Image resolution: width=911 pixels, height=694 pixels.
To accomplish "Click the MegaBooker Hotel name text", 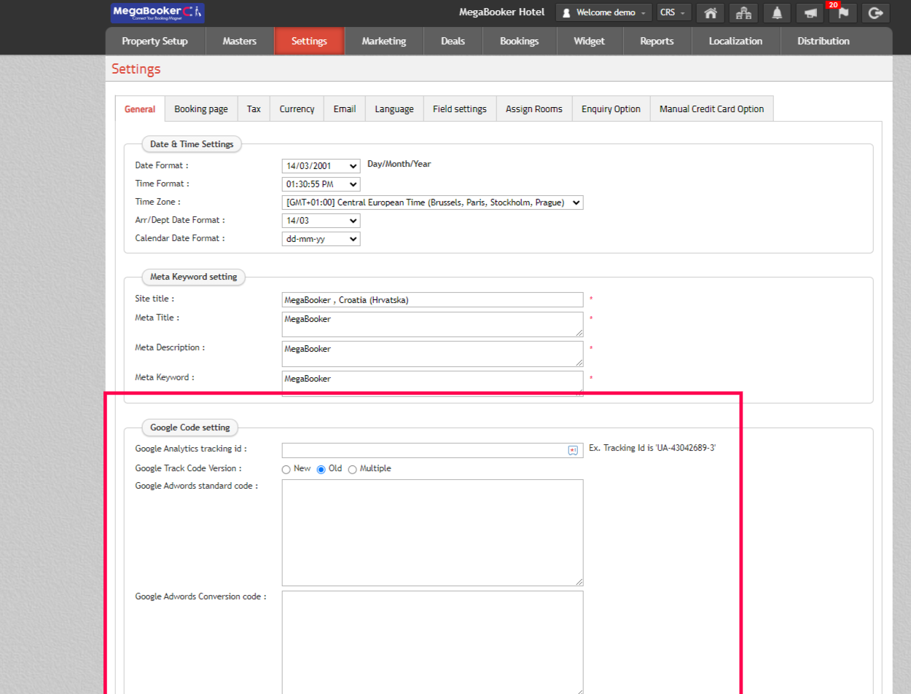I will point(501,12).
